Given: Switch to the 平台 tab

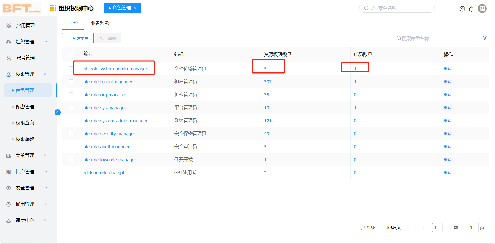Looking at the screenshot, I should (73, 23).
